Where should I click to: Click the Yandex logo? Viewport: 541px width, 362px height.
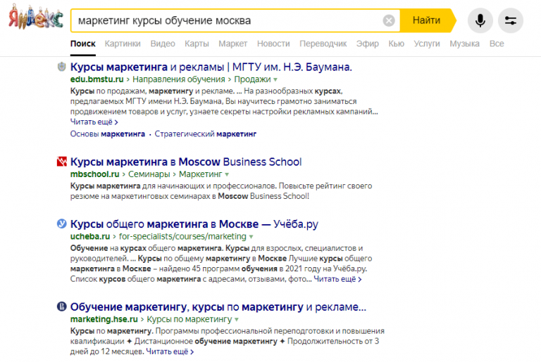click(x=35, y=20)
